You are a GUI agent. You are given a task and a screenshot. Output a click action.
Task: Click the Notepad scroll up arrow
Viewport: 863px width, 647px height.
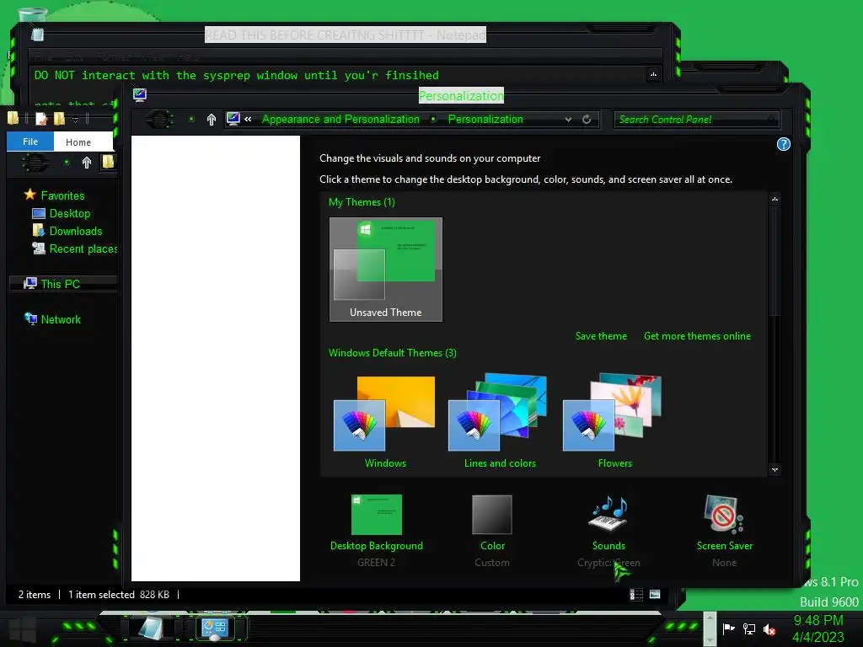pos(653,74)
